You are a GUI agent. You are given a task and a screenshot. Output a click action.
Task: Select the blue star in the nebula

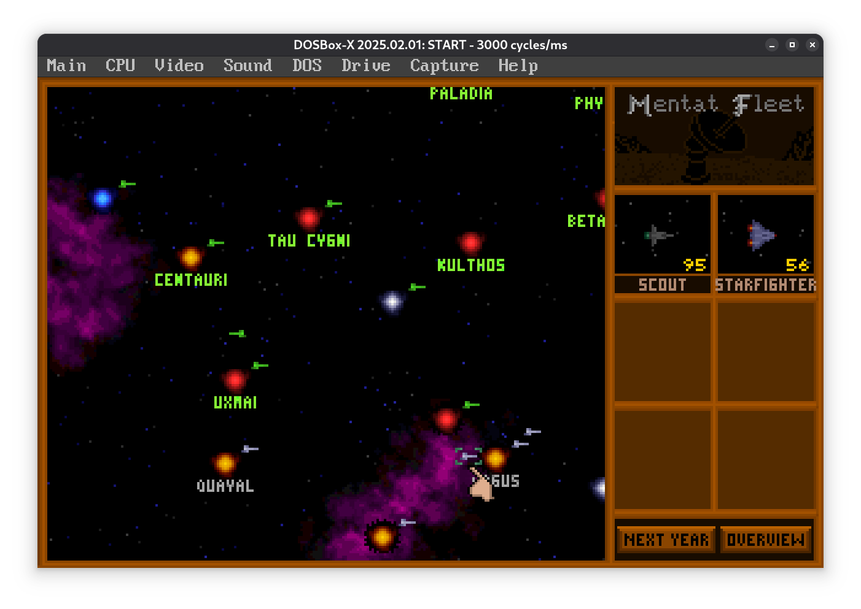pos(102,198)
